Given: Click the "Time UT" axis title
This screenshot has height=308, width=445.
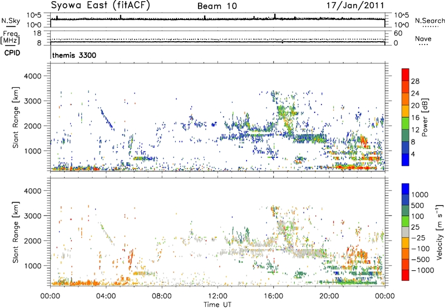Looking at the screenshot, I should click(x=217, y=305).
